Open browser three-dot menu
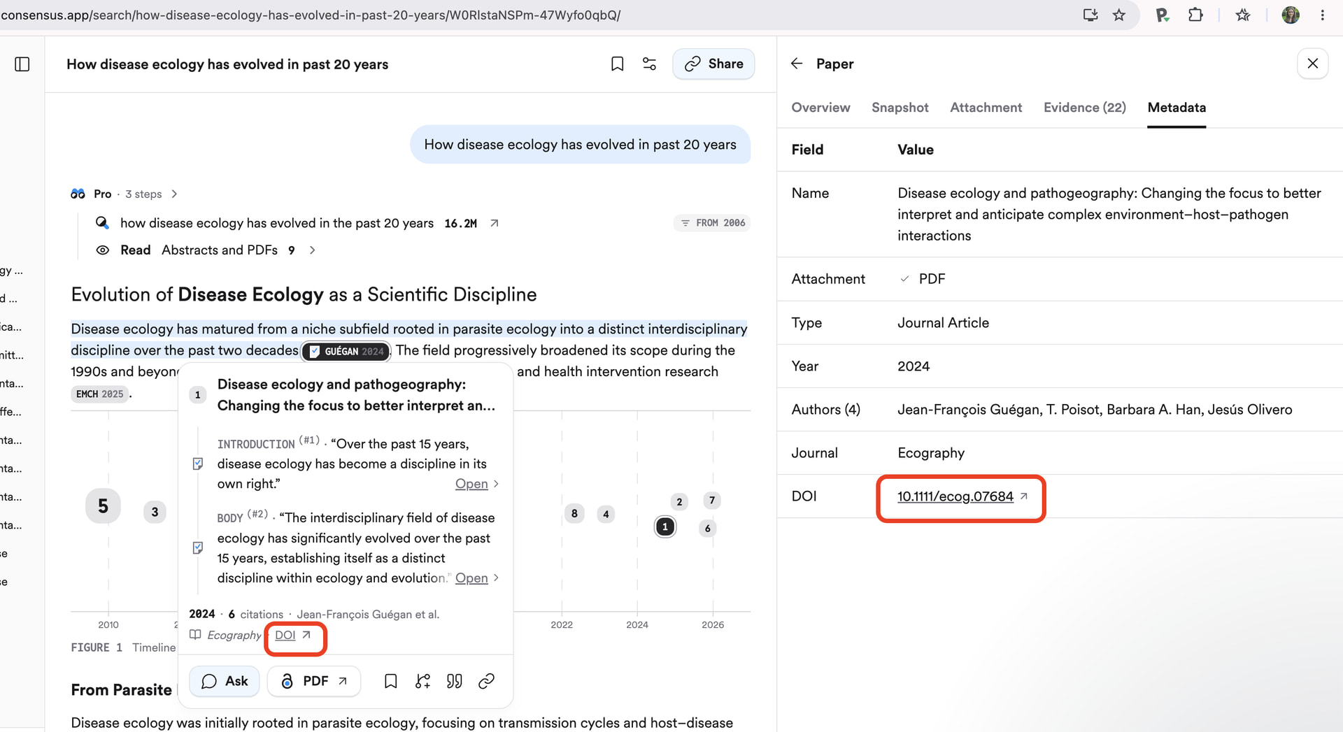 tap(1322, 15)
